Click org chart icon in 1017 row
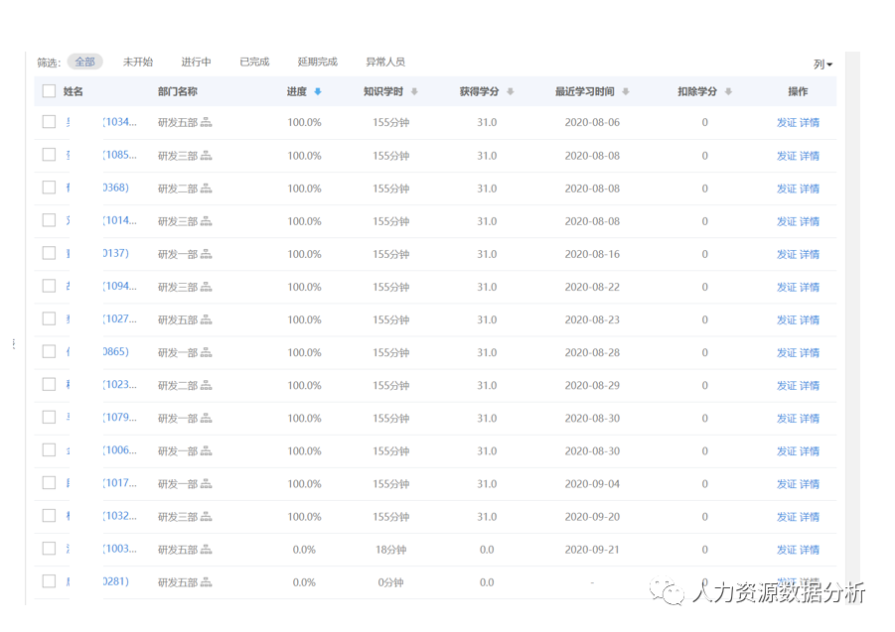895x632 pixels. [x=206, y=484]
